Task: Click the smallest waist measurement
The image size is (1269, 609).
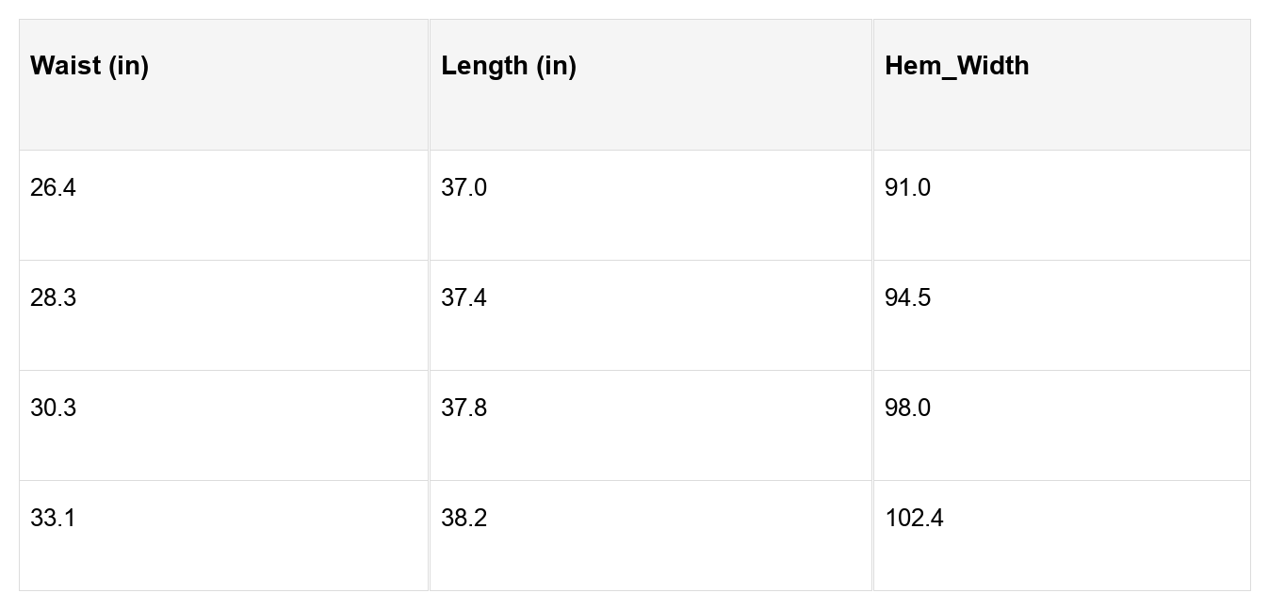Action: pyautogui.click(x=53, y=188)
